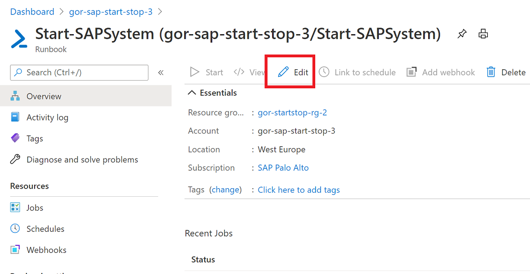
Task: Open SAP Palo Alto subscription
Action: (283, 168)
